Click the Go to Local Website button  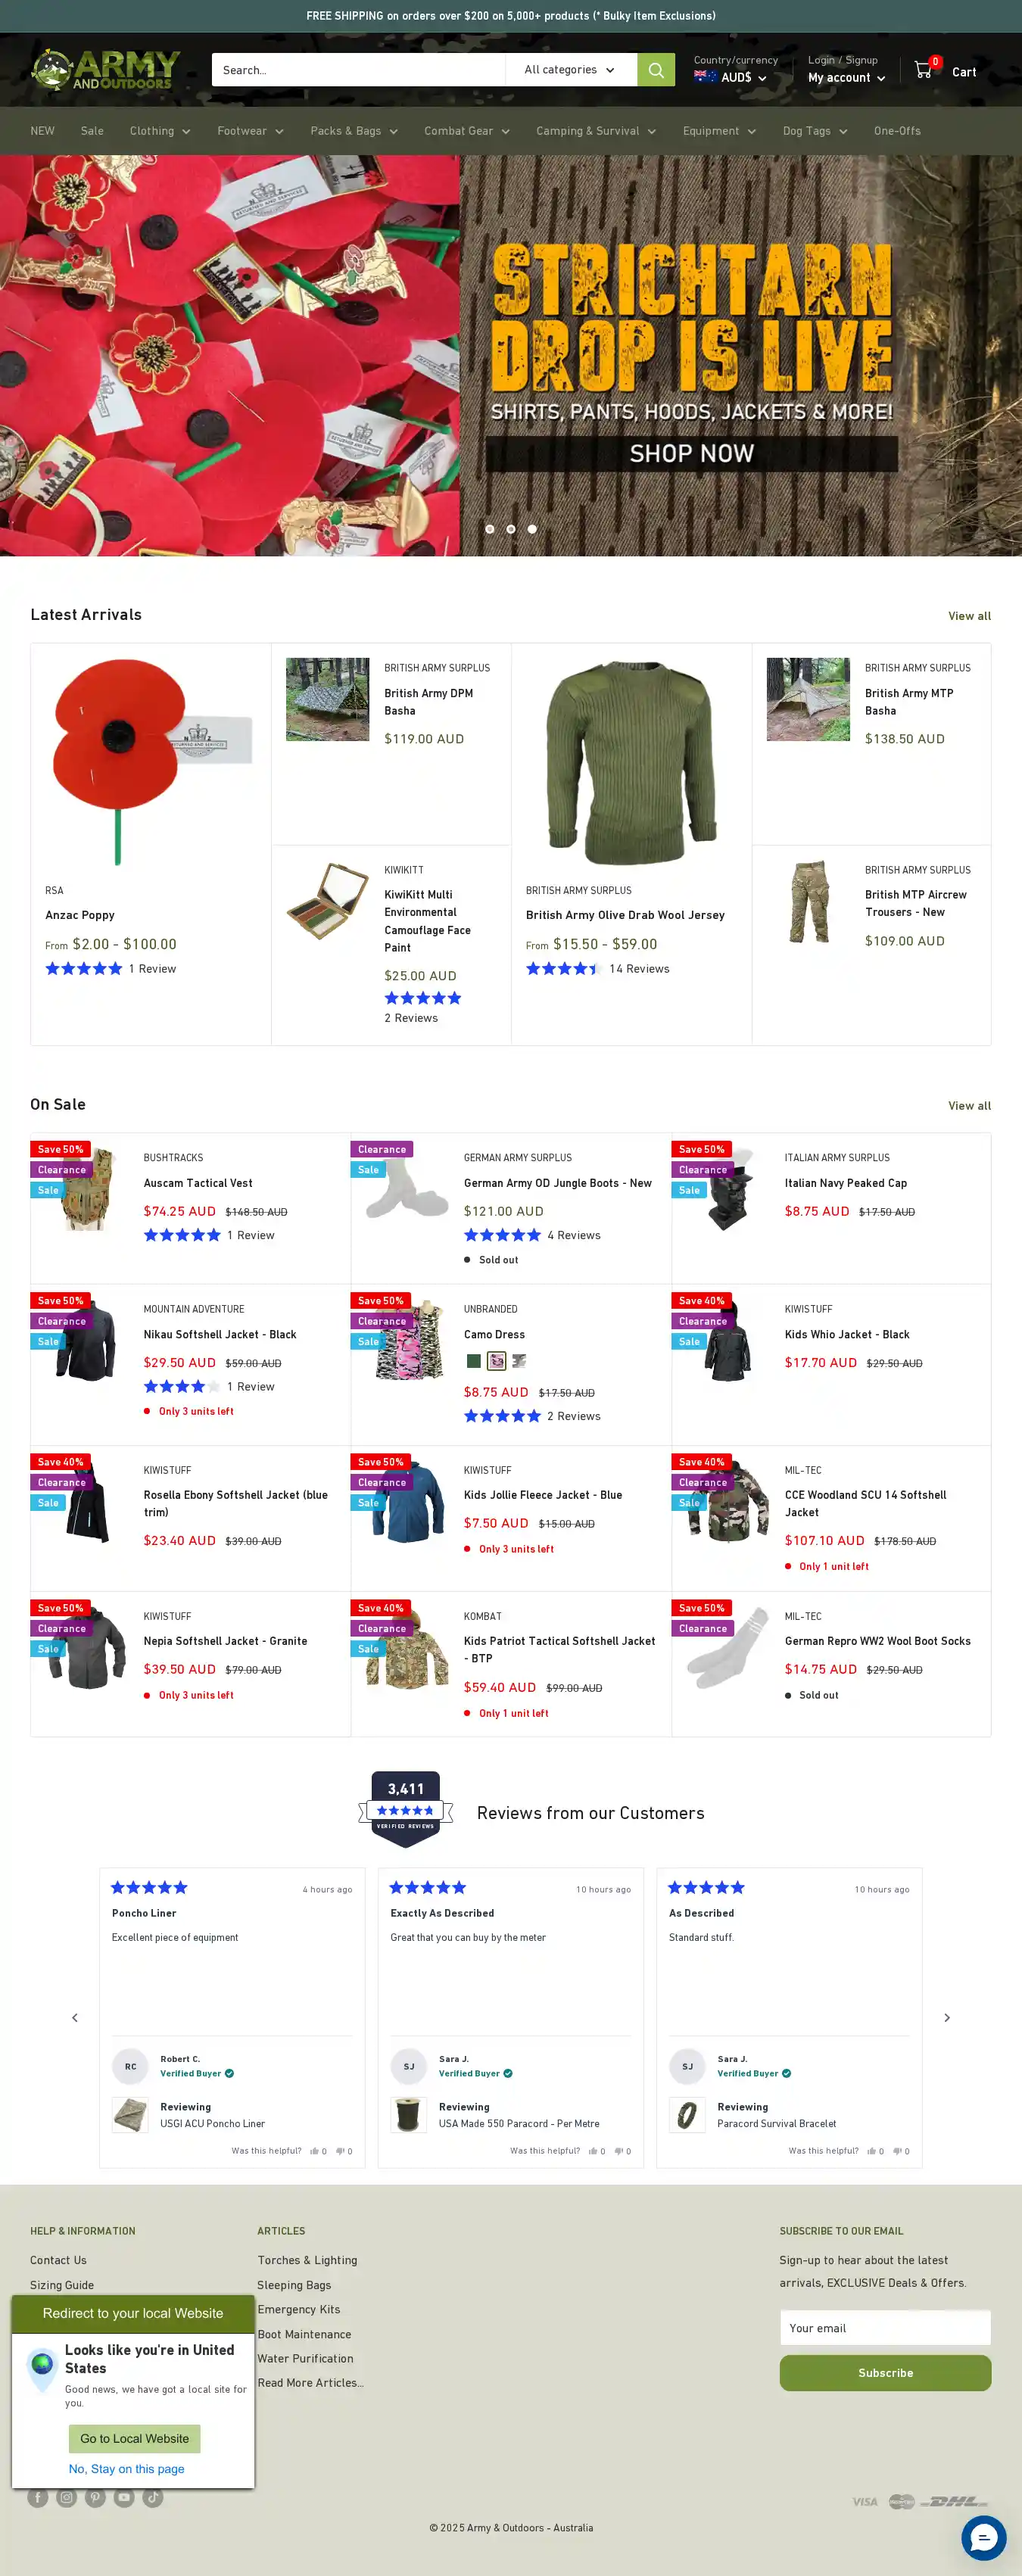coord(135,2438)
